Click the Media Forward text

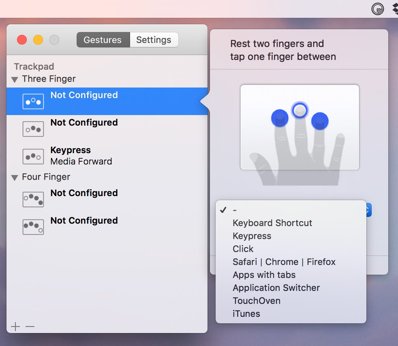pos(81,161)
